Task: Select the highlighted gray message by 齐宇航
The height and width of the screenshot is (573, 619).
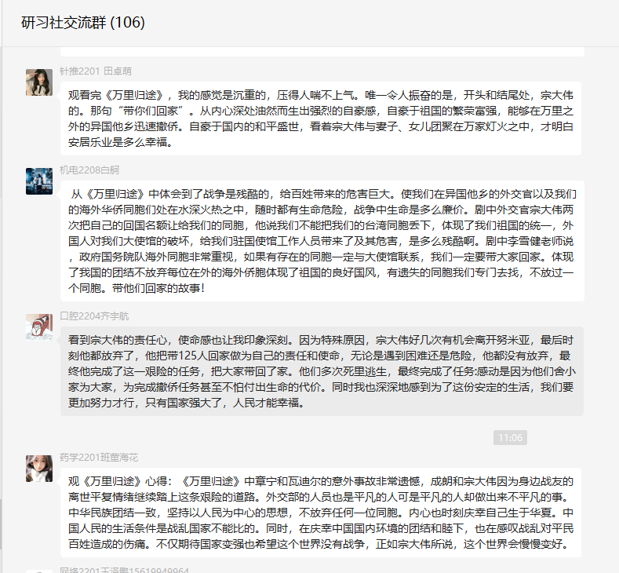Action: click(322, 371)
